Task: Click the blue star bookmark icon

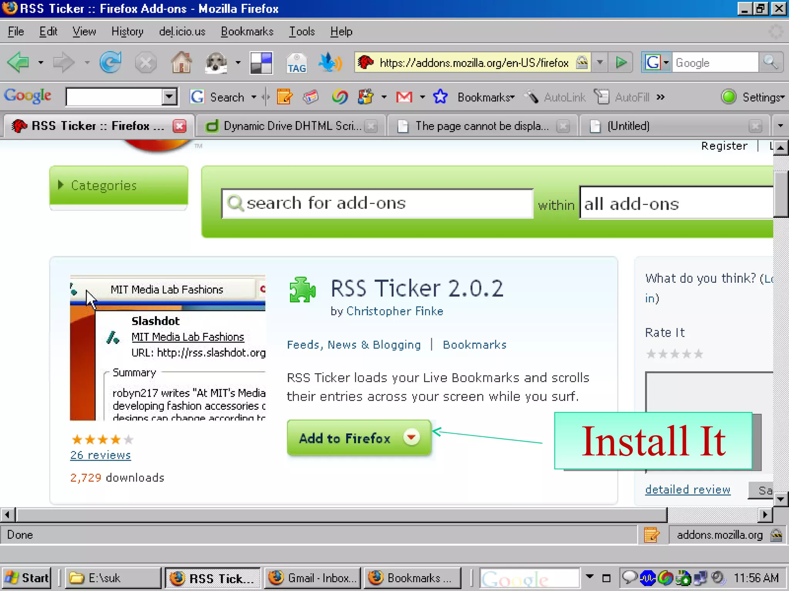Action: coord(440,97)
